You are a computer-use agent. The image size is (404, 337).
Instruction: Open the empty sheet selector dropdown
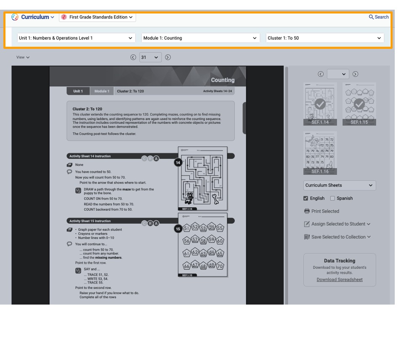click(x=338, y=74)
